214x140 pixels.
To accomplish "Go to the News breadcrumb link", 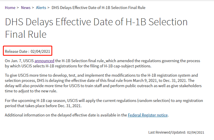I will coord(26,8).
